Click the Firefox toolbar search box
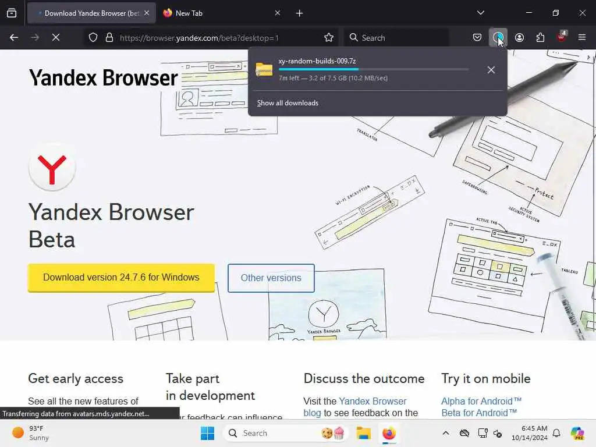The image size is (596, 447). click(x=396, y=38)
